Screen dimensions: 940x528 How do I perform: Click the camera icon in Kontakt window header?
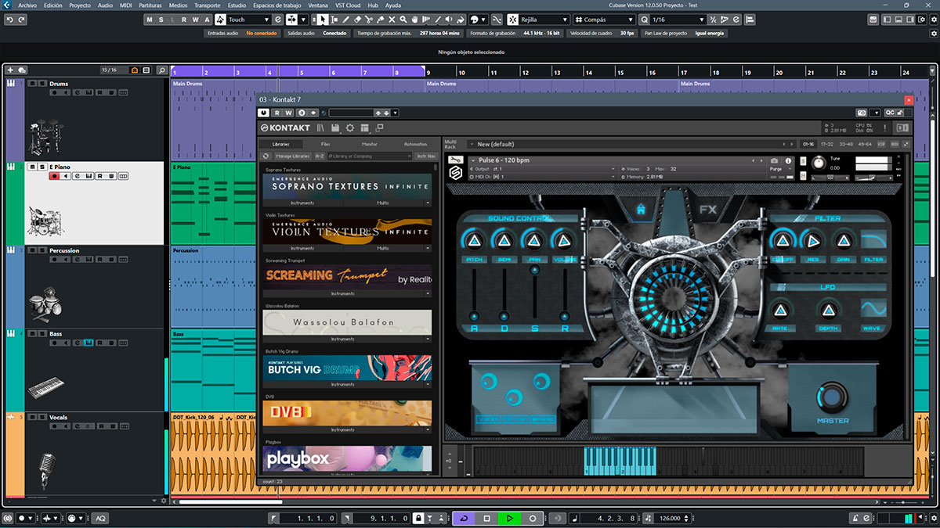[862, 113]
